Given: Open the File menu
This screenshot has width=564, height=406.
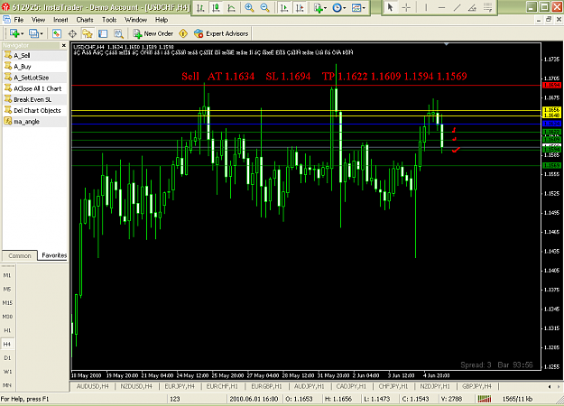Looking at the screenshot, I should click(18, 20).
